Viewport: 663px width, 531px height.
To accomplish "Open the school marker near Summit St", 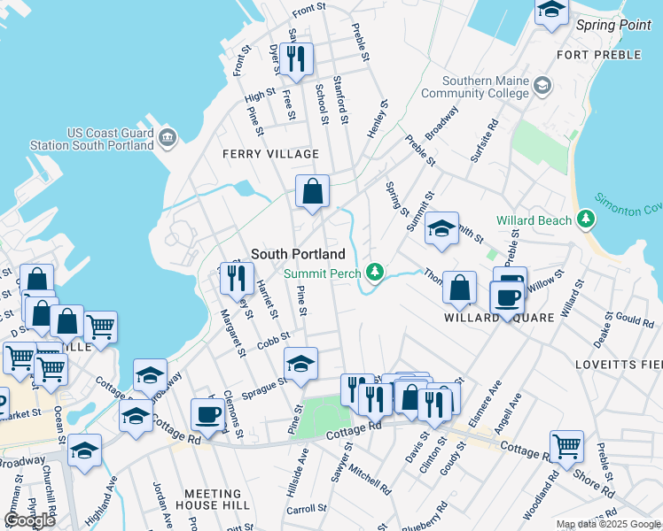I will click(x=441, y=229).
